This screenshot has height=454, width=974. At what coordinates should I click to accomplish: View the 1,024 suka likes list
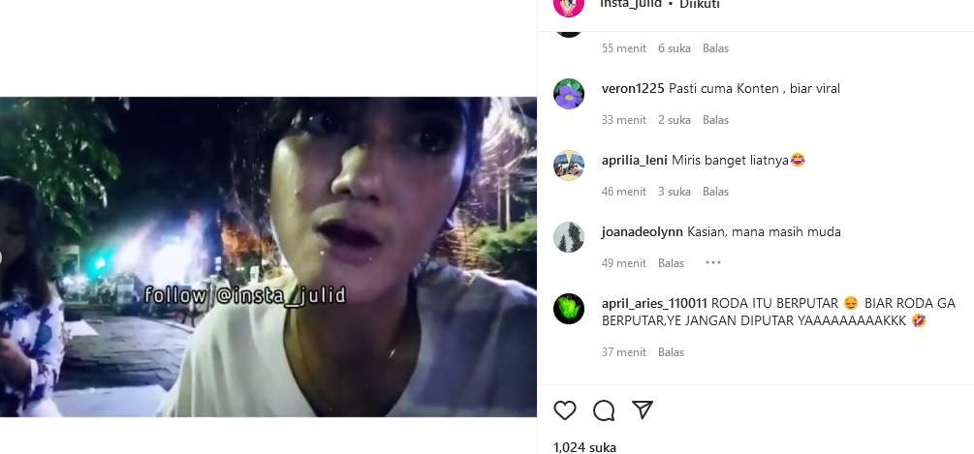click(x=584, y=447)
